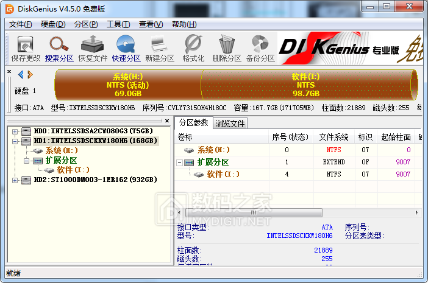Click the 标识 column header
The image size is (428, 283).
[365, 137]
